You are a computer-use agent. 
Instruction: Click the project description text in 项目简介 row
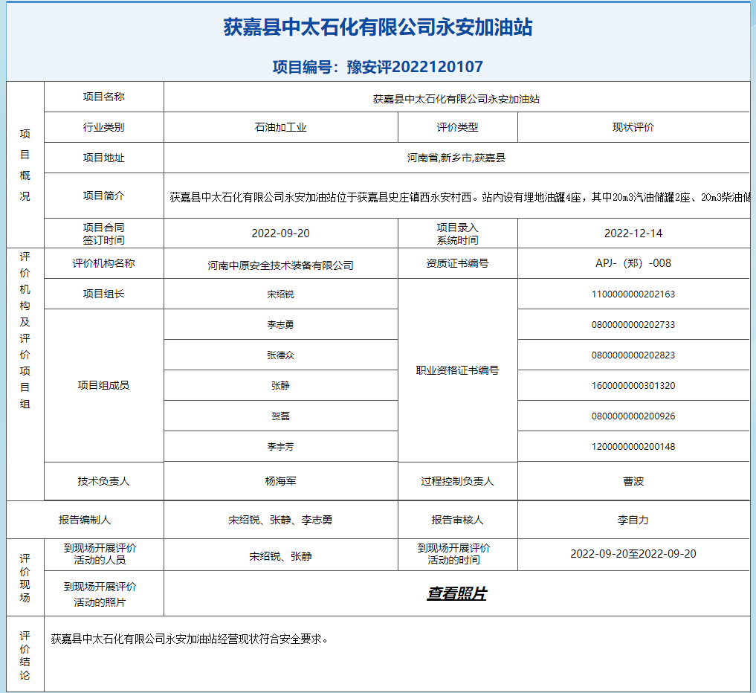(459, 197)
